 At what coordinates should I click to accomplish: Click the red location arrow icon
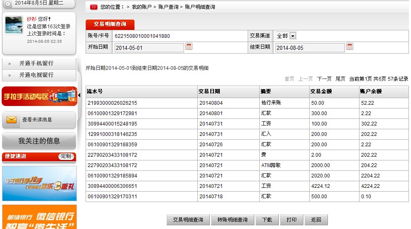click(94, 7)
